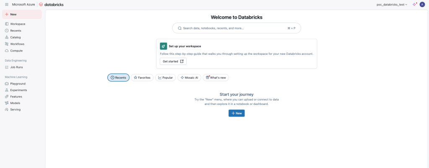Click the red New button in sidebar
Screen dimensions: 429x168
point(22,14)
